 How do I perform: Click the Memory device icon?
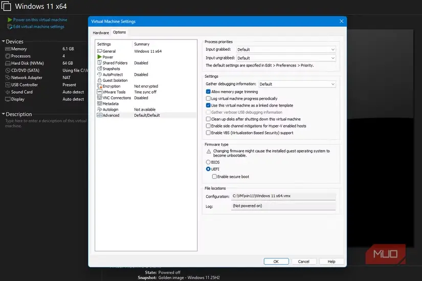pyautogui.click(x=8, y=49)
